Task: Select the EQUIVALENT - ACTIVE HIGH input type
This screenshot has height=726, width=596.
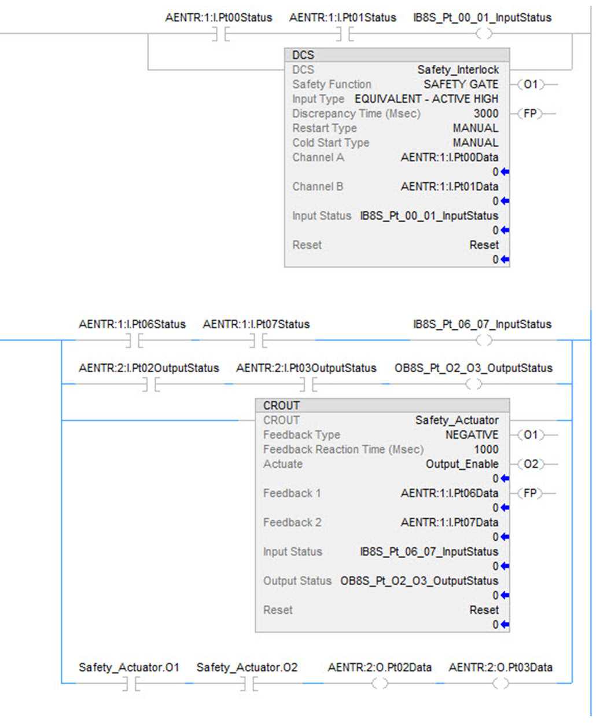Action: pos(426,99)
